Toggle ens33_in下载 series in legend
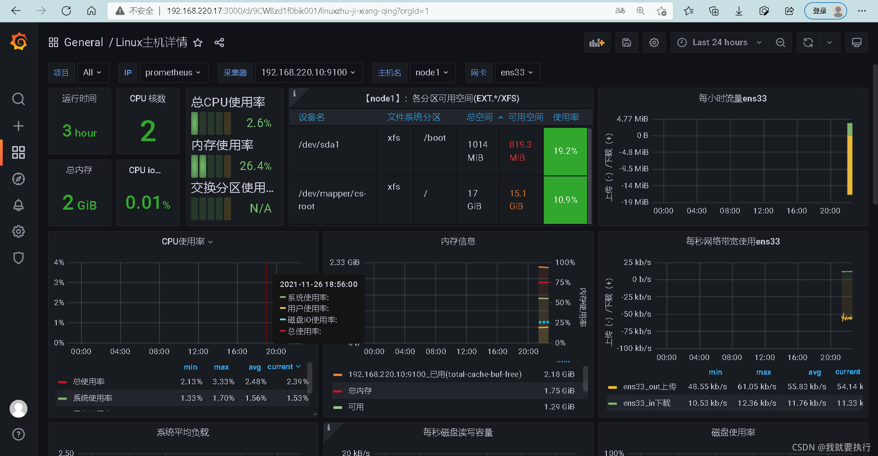The width and height of the screenshot is (878, 456). point(647,403)
